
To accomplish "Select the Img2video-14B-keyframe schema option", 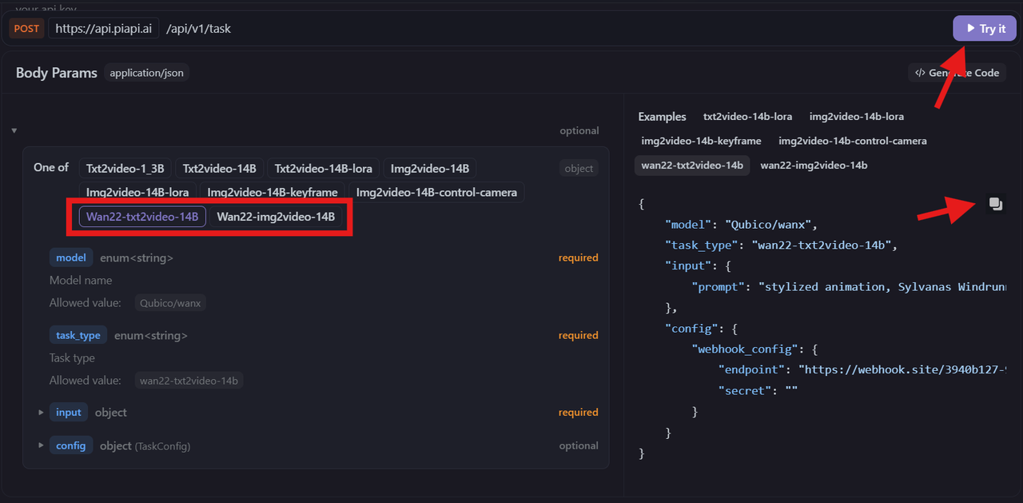I will pyautogui.click(x=273, y=193).
